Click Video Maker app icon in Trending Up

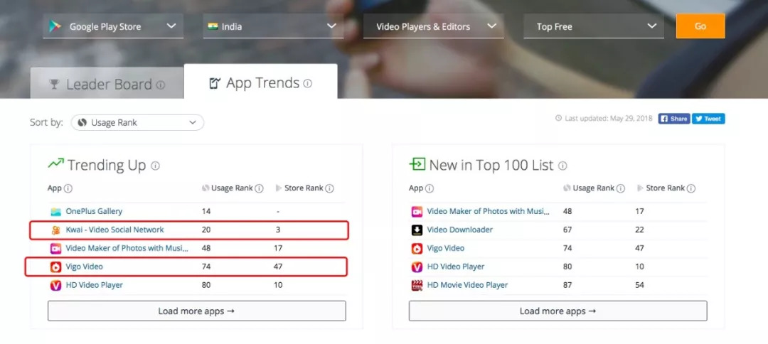pos(56,249)
